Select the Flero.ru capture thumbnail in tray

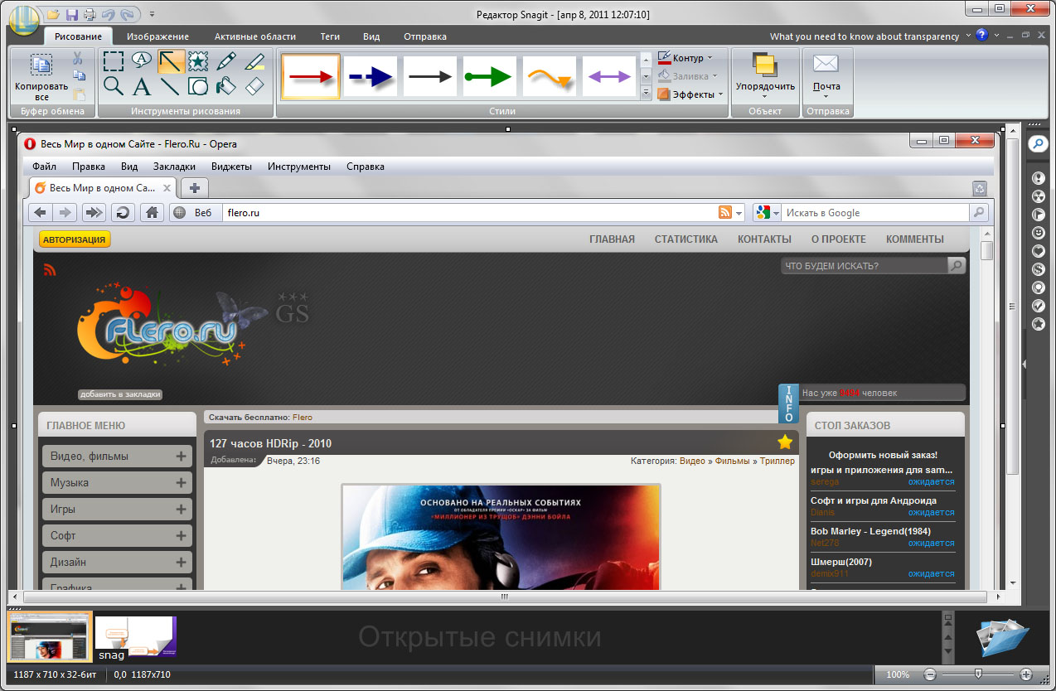click(x=50, y=636)
